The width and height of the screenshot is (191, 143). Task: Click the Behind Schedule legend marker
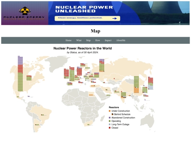coord(112,114)
